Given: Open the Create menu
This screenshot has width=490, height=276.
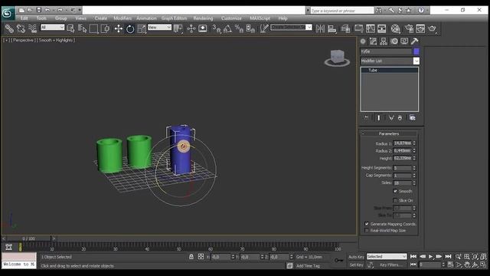Looking at the screenshot, I should pyautogui.click(x=101, y=18).
